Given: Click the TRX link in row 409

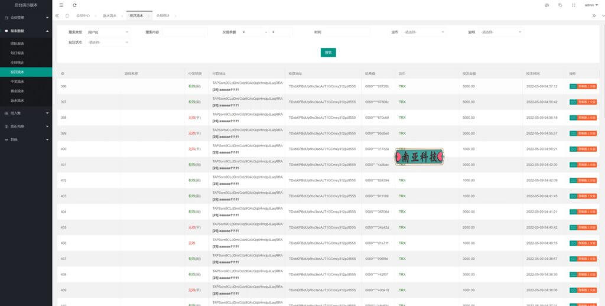Looking at the screenshot, I should [x=402, y=290].
